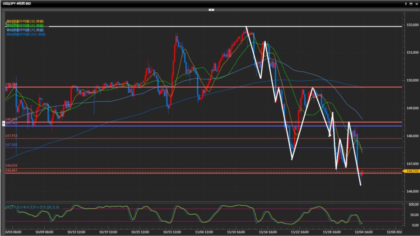Select the horizontal line at 149.768

[205, 87]
